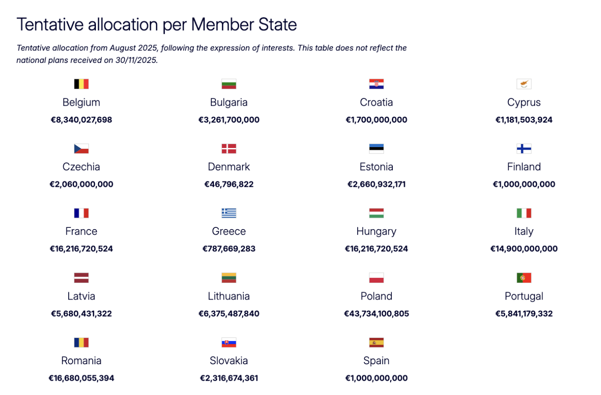The image size is (601, 395).
Task: Click the Portugal flag icon
Action: click(524, 278)
